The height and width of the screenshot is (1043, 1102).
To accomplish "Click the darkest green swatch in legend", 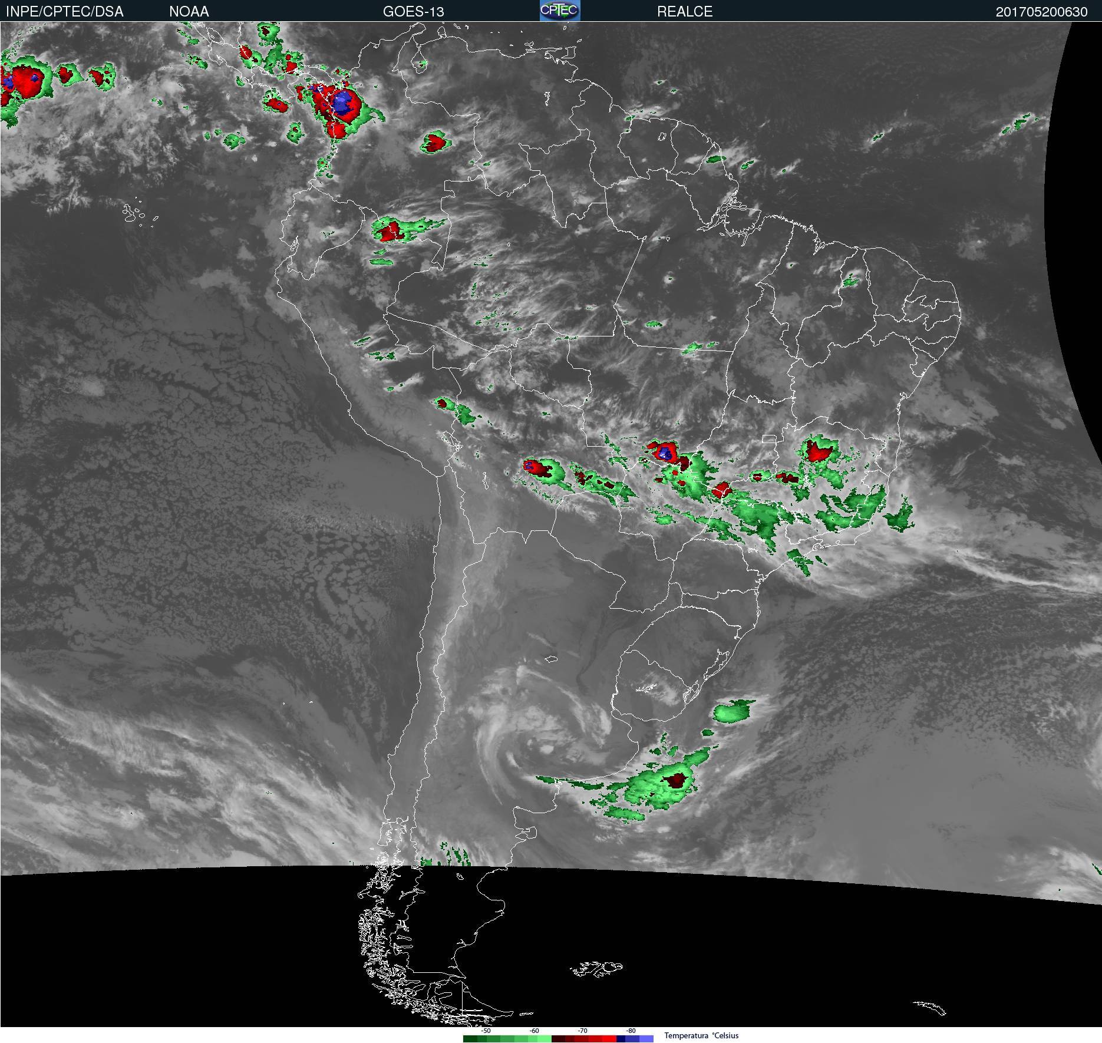I will pos(470,1039).
